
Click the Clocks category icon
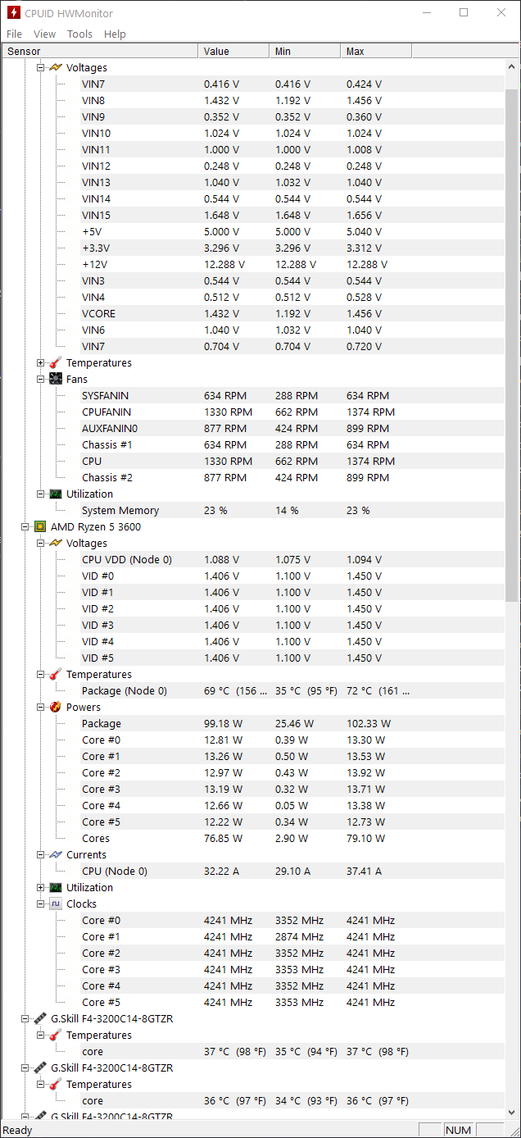pyautogui.click(x=56, y=904)
